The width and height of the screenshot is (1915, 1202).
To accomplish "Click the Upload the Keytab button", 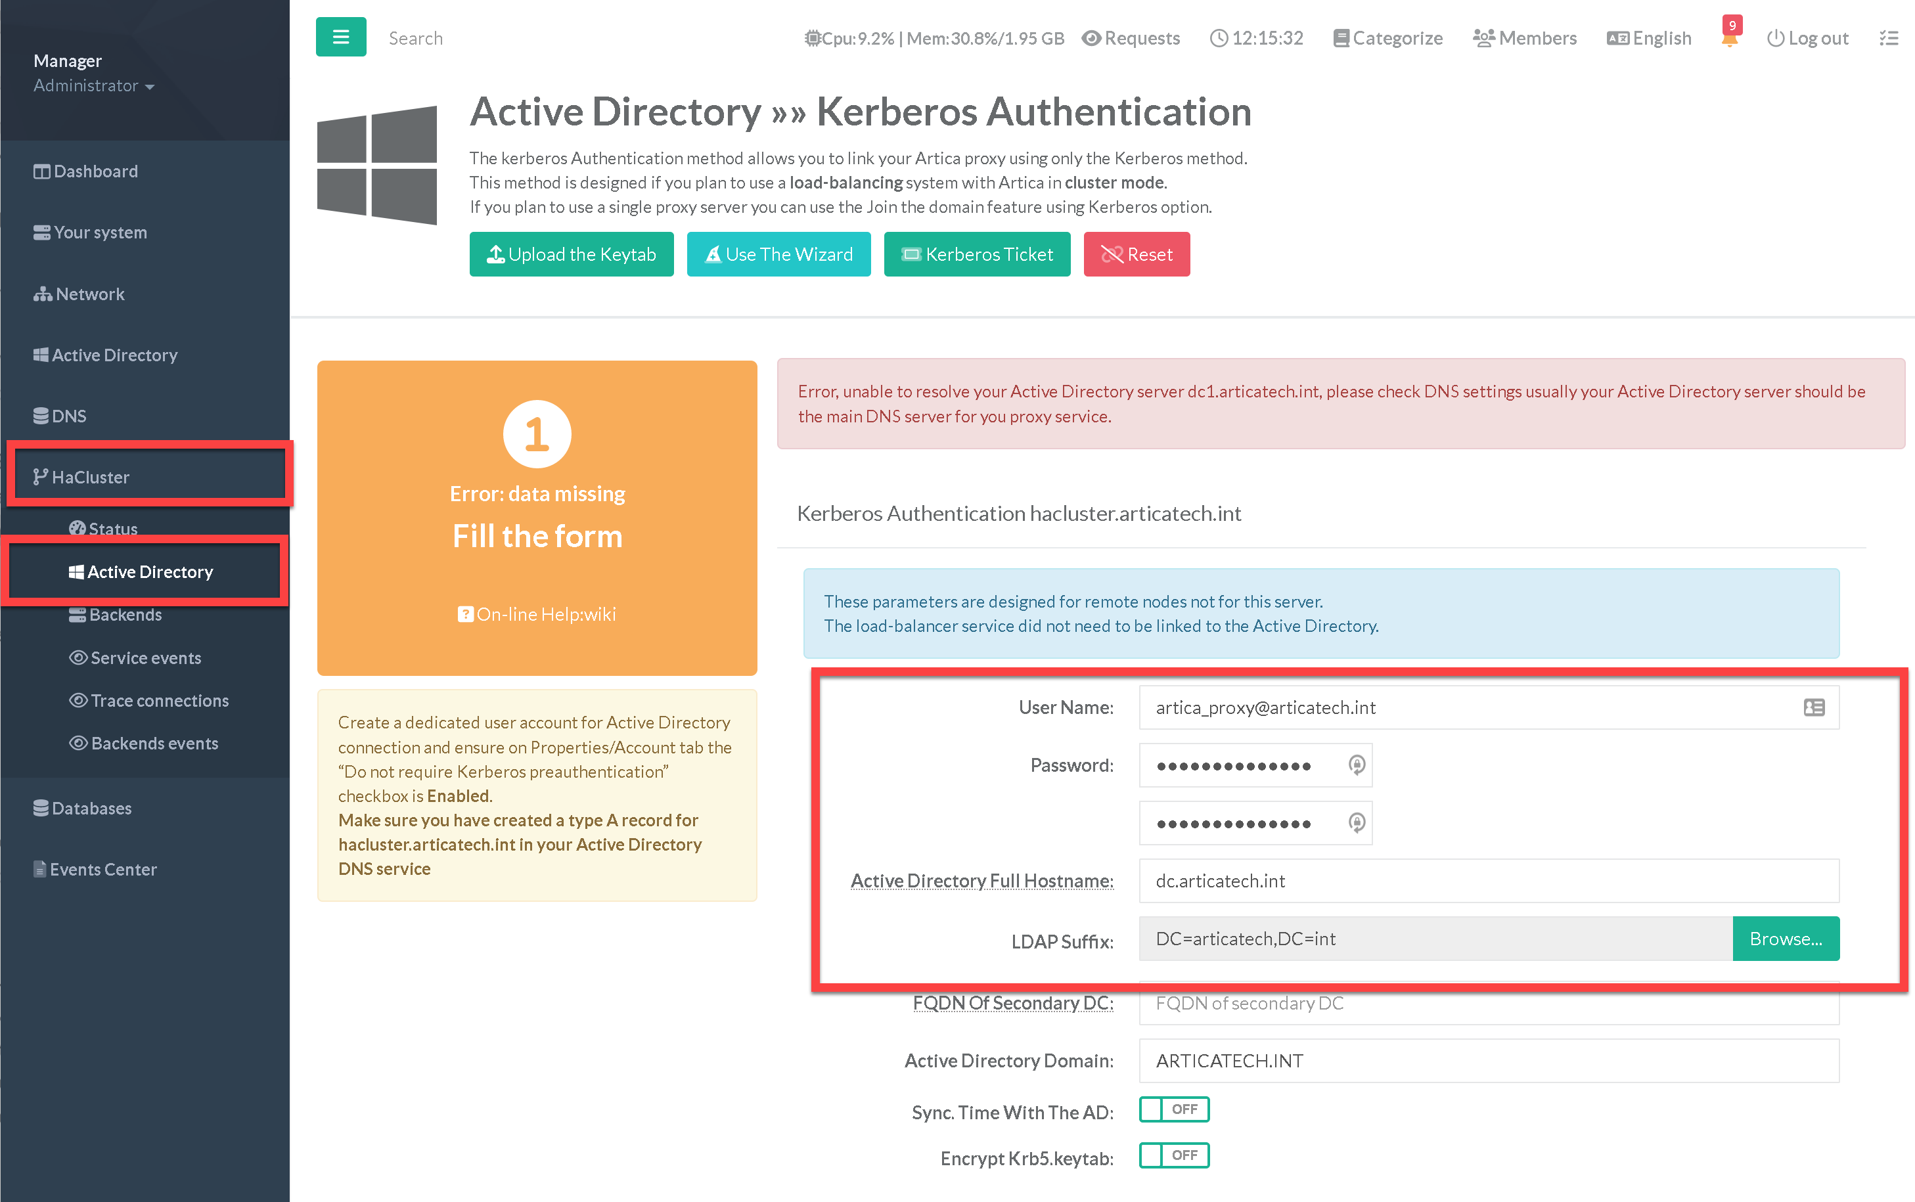I will (x=571, y=254).
